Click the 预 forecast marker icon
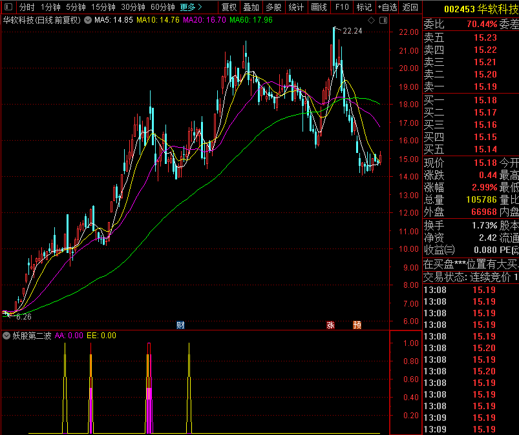Screen dimensions: 519x435 coord(357,325)
